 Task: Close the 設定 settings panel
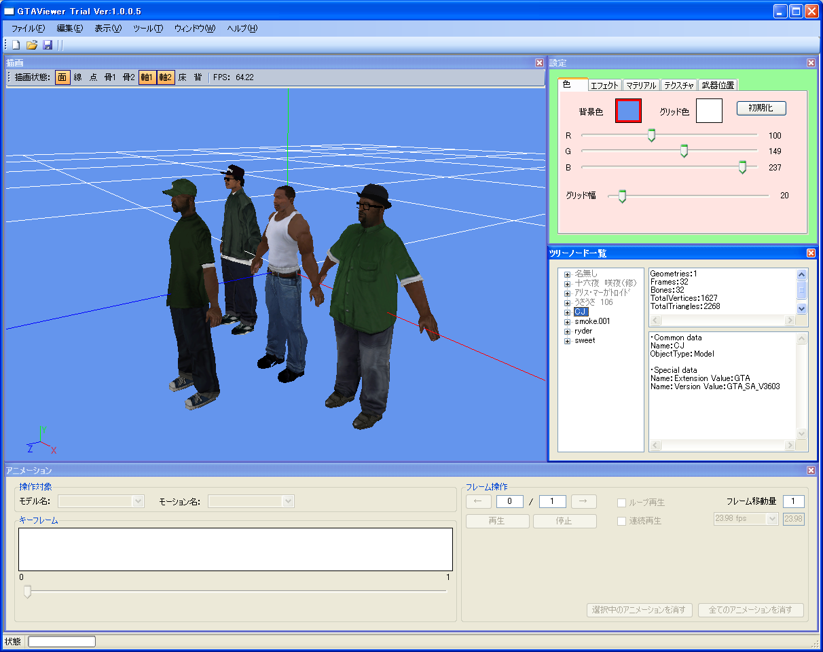pyautogui.click(x=811, y=62)
